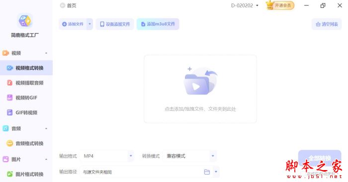Click the 视频提取音频 item icon

click(x=9, y=83)
